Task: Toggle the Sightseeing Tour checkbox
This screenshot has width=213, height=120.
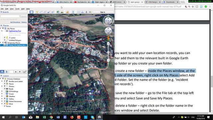Action: pos(4,31)
